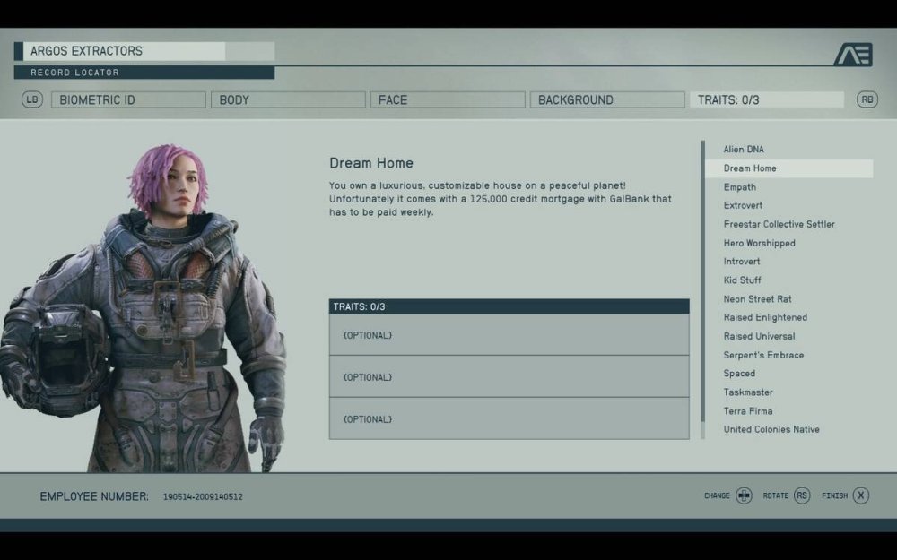Viewport: 897px width, 560px height.
Task: Click the first optional trait slot
Action: click(x=509, y=335)
